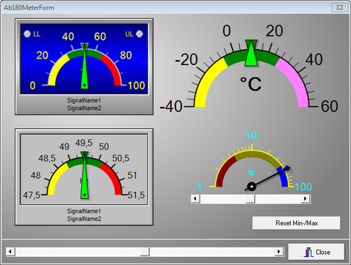The height and width of the screenshot is (265, 351).
Task: Click right arrow of the bottom scrollbar
Action: (279, 251)
